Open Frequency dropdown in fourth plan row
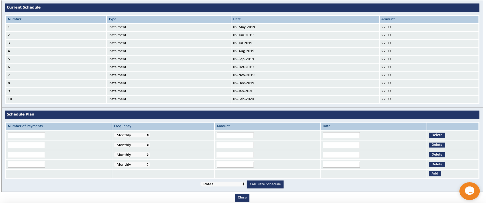Viewport: 486px width, 203px height. (x=132, y=165)
